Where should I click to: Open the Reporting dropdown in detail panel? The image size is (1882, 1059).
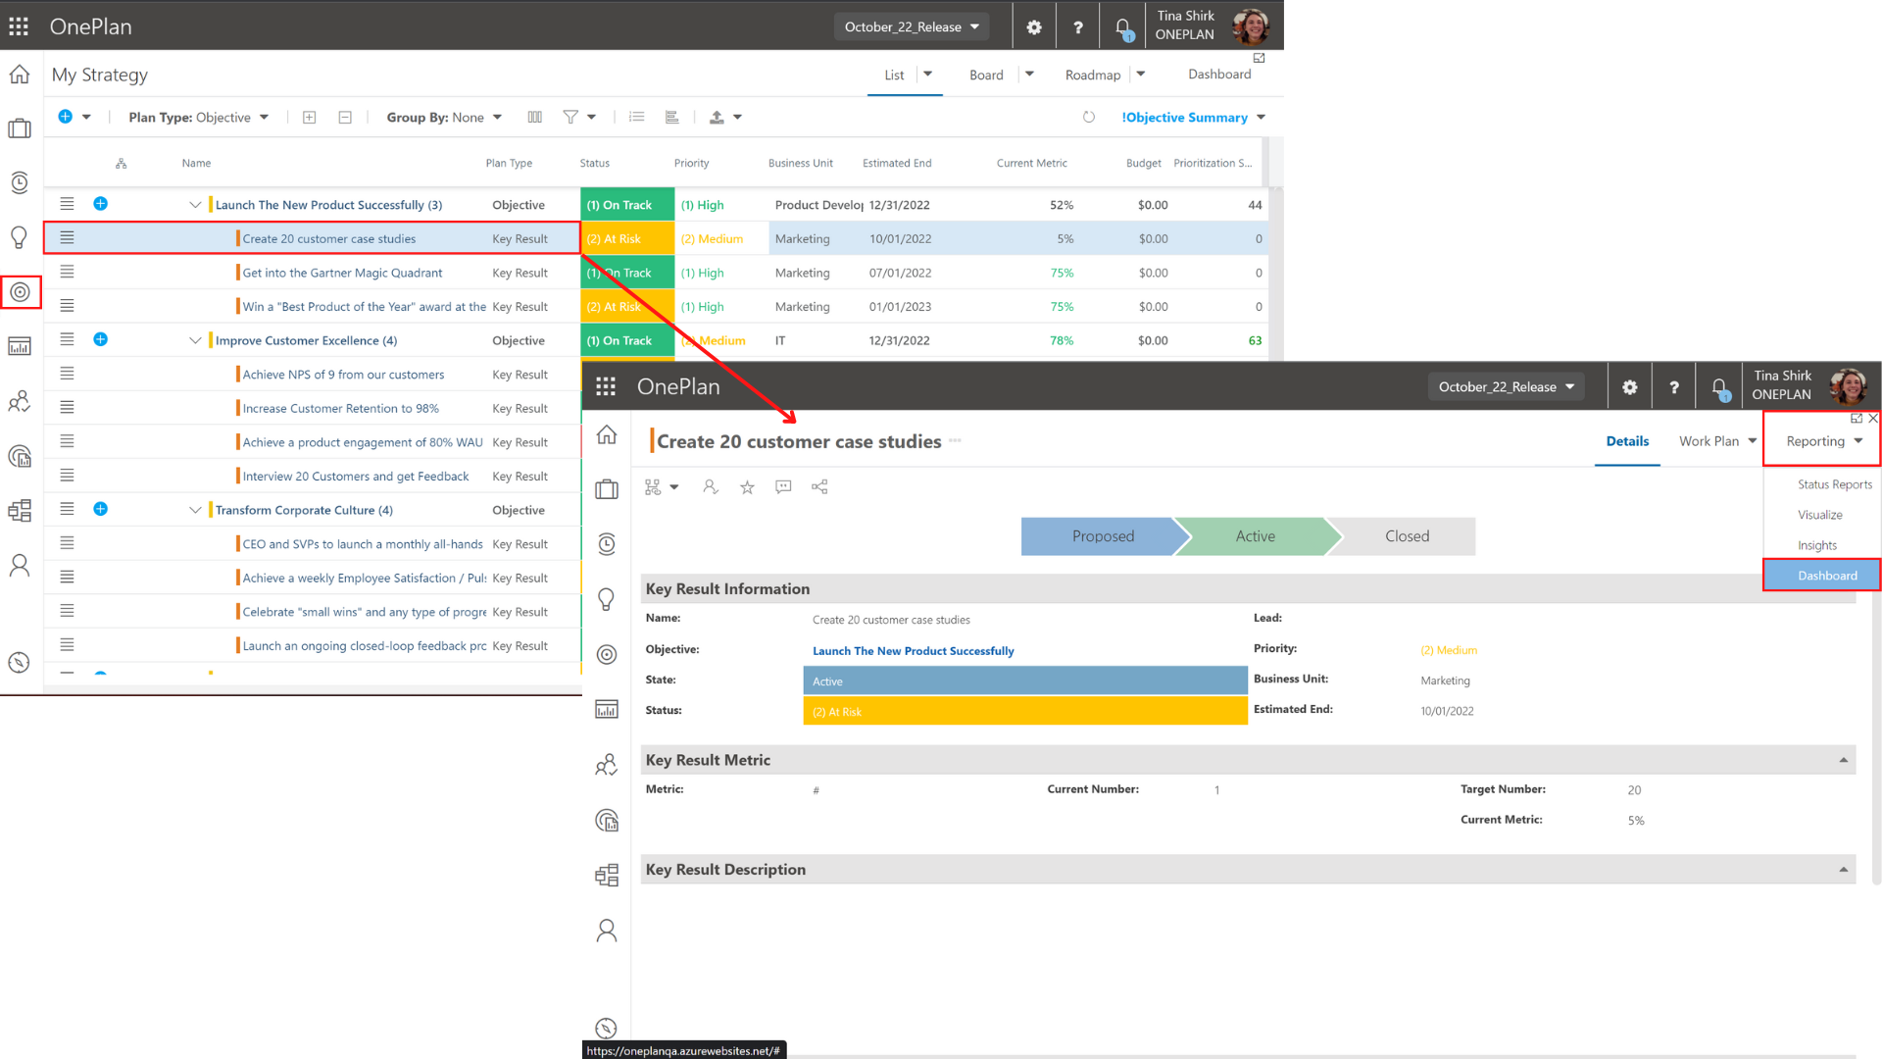click(1823, 441)
